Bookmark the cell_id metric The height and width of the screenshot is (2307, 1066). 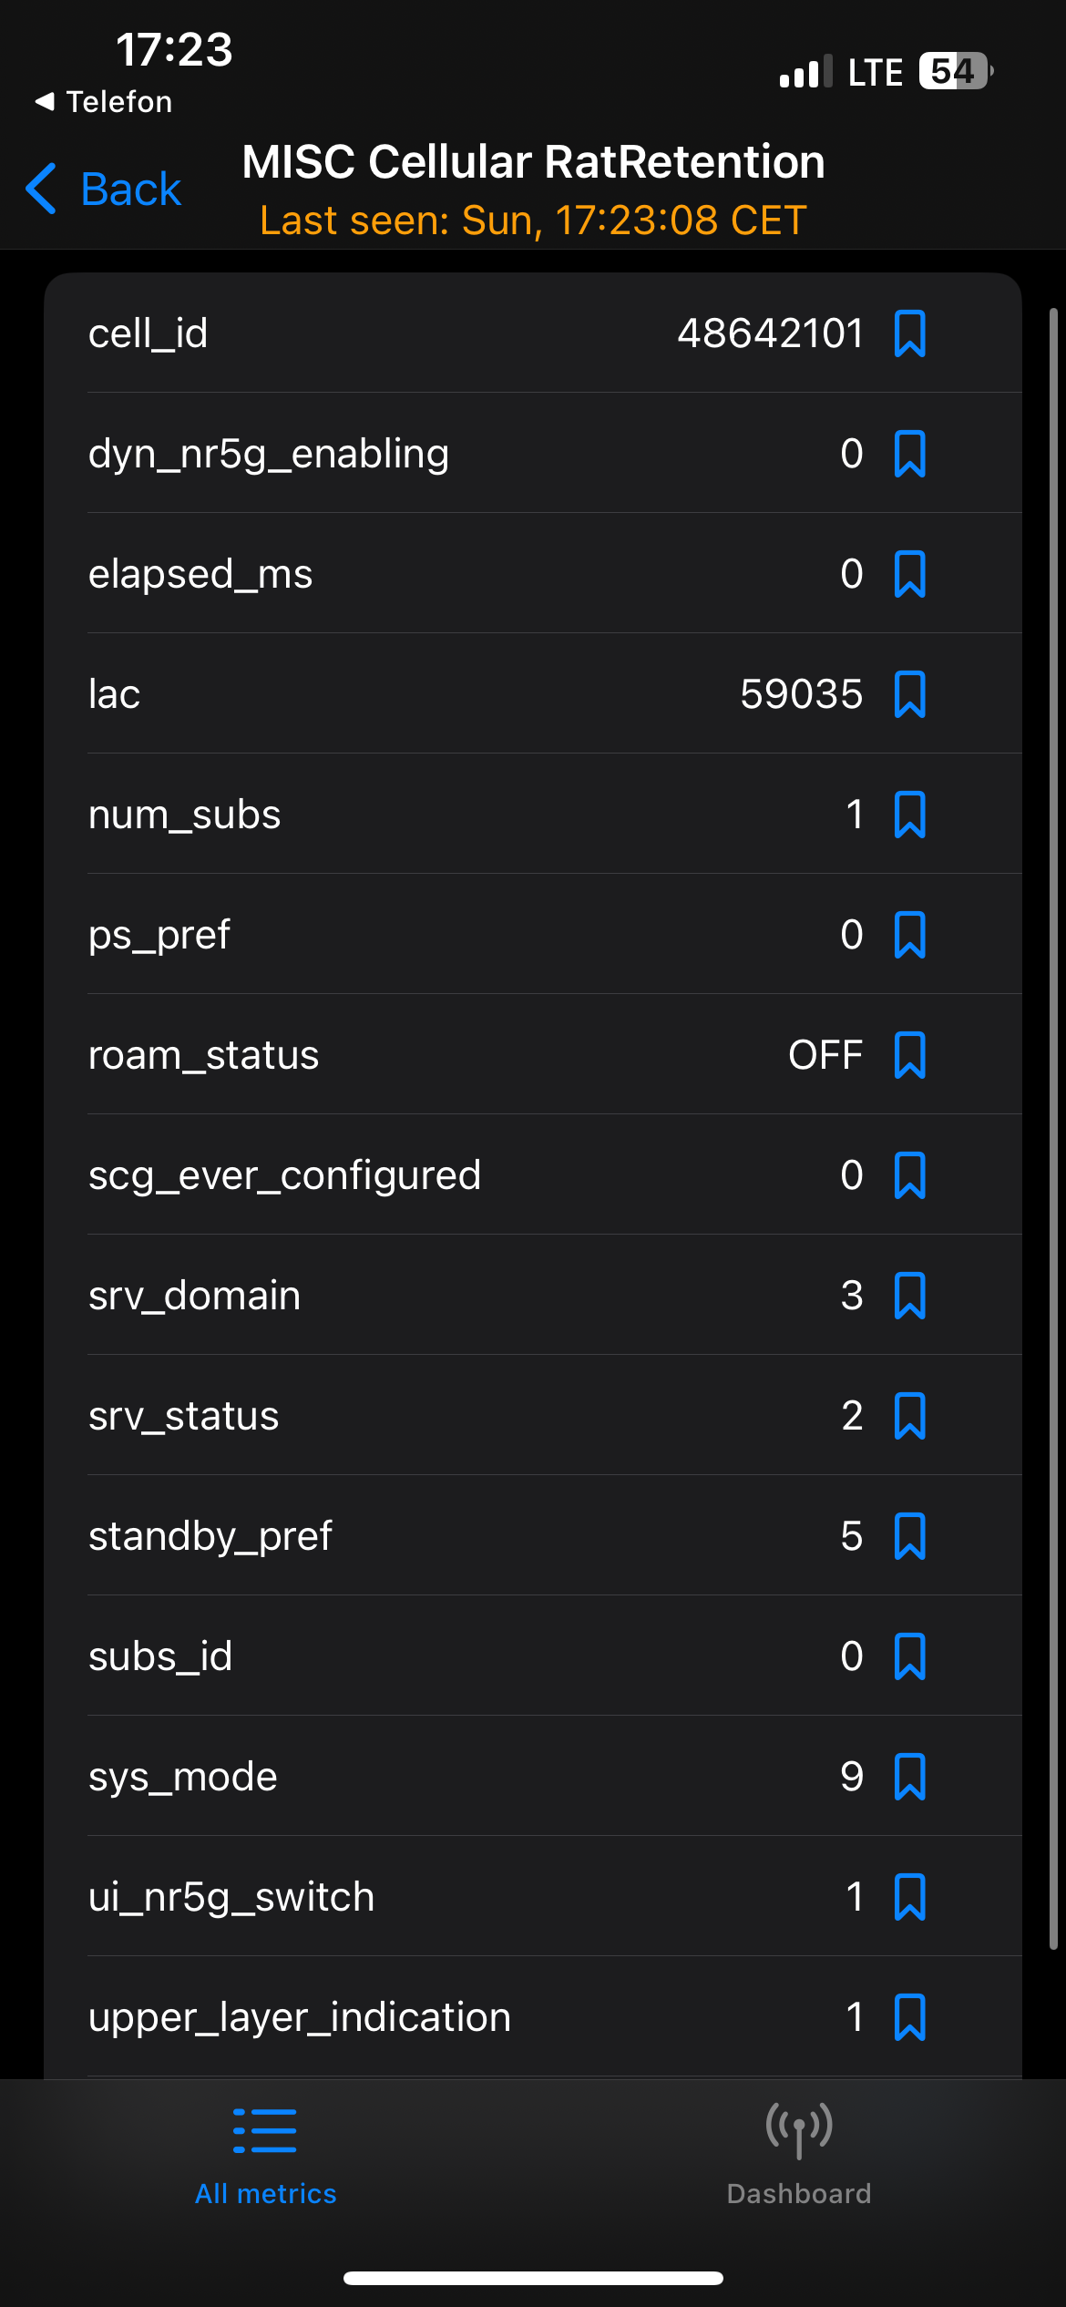coord(909,333)
